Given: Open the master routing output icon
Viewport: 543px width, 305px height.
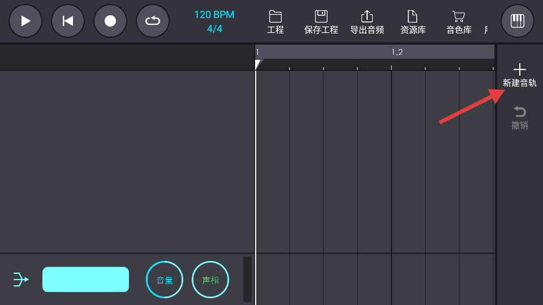Looking at the screenshot, I should coord(21,279).
